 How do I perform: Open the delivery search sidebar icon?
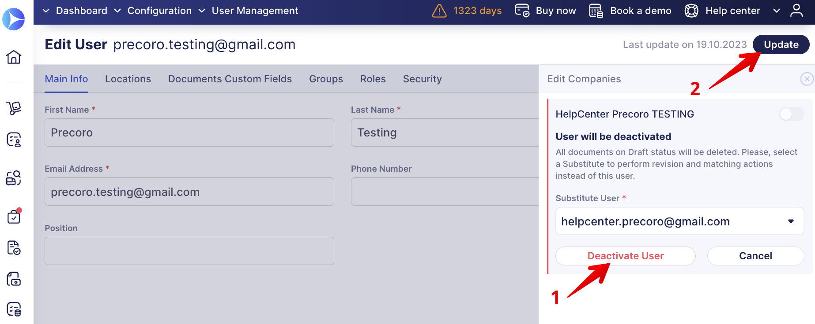pyautogui.click(x=14, y=178)
